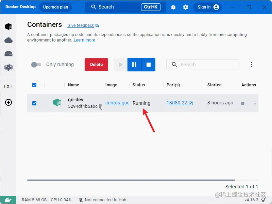Open the go-dev container name
Viewport: 272px width, 204px height.
(x=75, y=100)
